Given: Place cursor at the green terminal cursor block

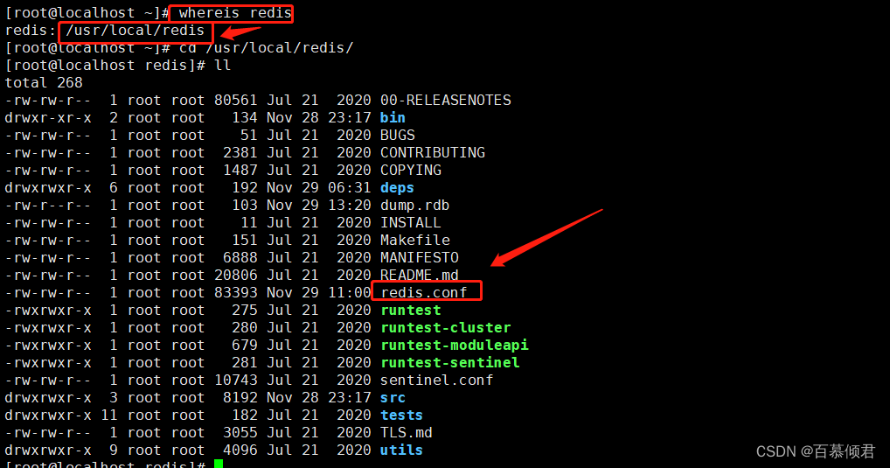Looking at the screenshot, I should point(219,464).
